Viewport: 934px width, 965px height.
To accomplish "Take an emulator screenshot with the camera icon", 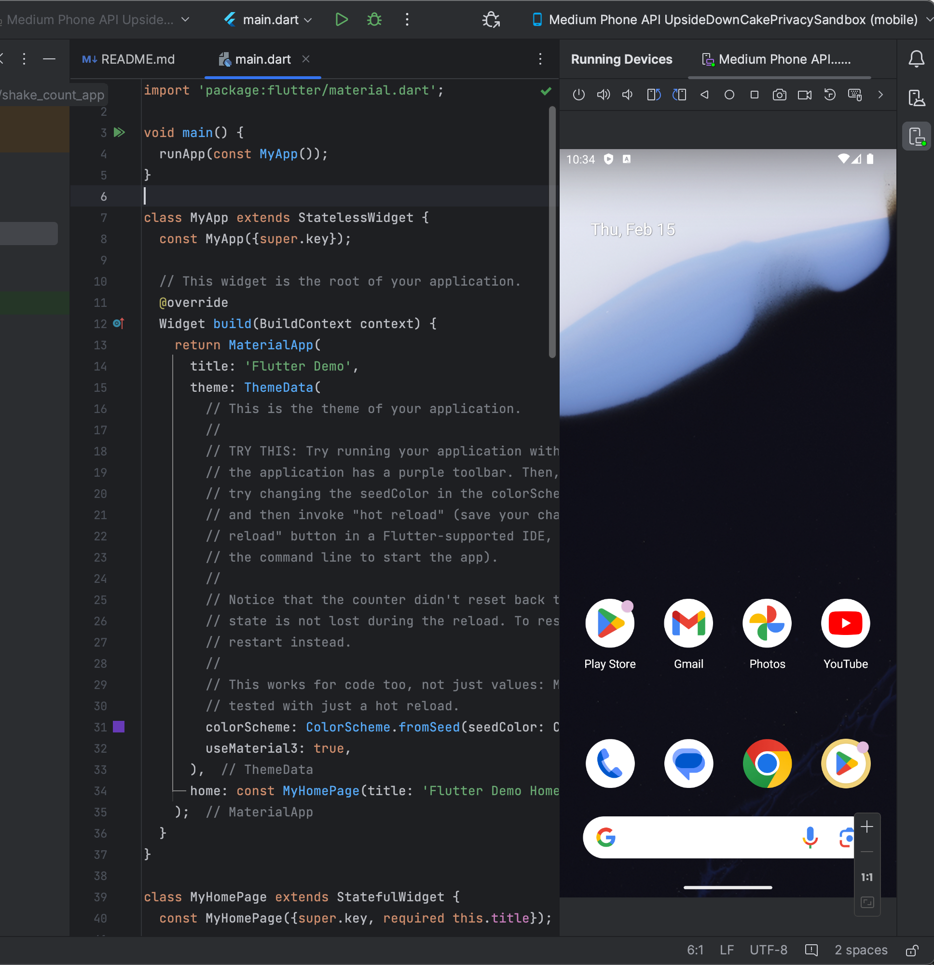I will click(x=779, y=95).
